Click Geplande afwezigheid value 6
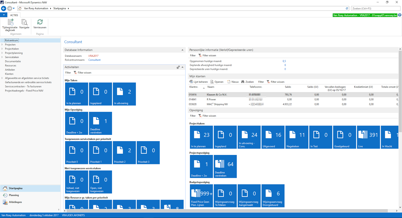The height and width of the screenshot is (218, 402). click(x=285, y=65)
